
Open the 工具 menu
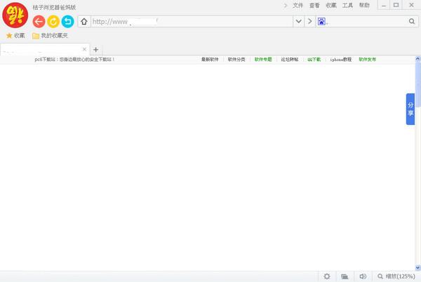point(347,5)
